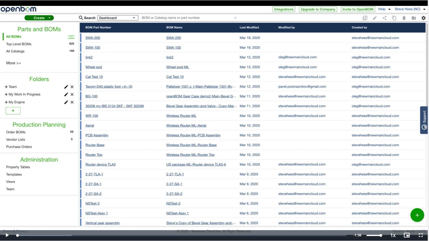The width and height of the screenshot is (429, 241).
Task: Click the pencil edit icon in top toolbar
Action: click(375, 18)
